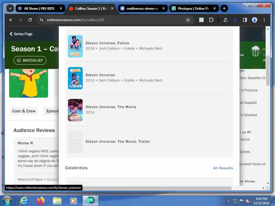Open the Chrome profile avatar

point(255,20)
